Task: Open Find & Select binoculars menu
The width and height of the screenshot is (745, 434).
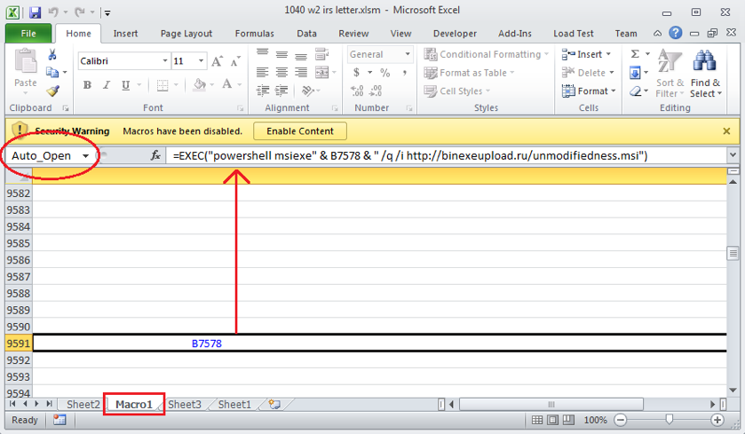Action: tap(705, 74)
